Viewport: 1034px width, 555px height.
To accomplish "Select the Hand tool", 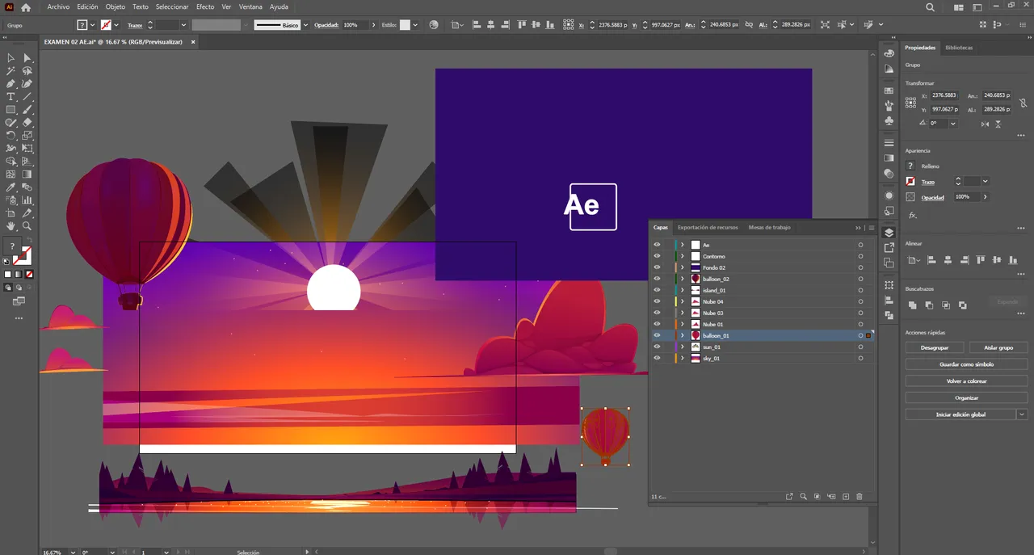I will coord(11,226).
